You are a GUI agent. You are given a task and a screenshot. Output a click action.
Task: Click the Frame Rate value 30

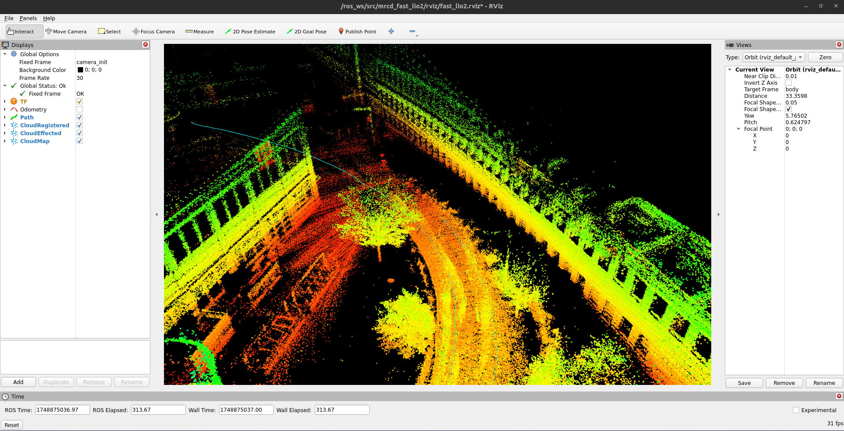click(x=80, y=78)
